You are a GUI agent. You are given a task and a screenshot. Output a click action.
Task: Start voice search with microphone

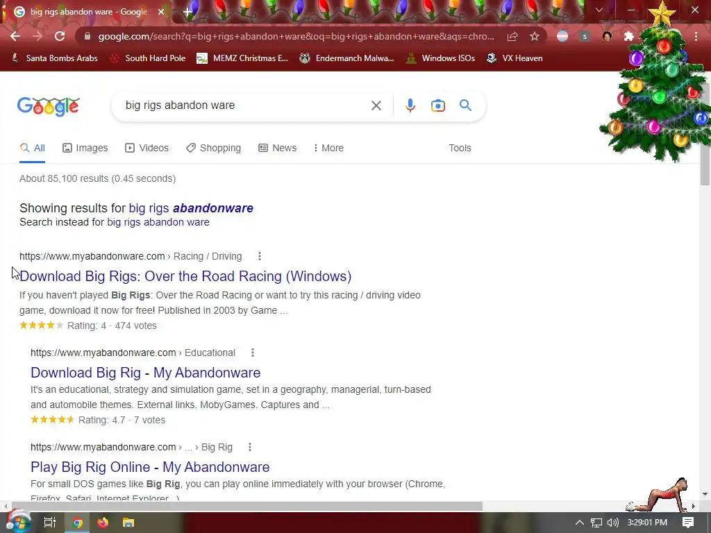click(410, 105)
